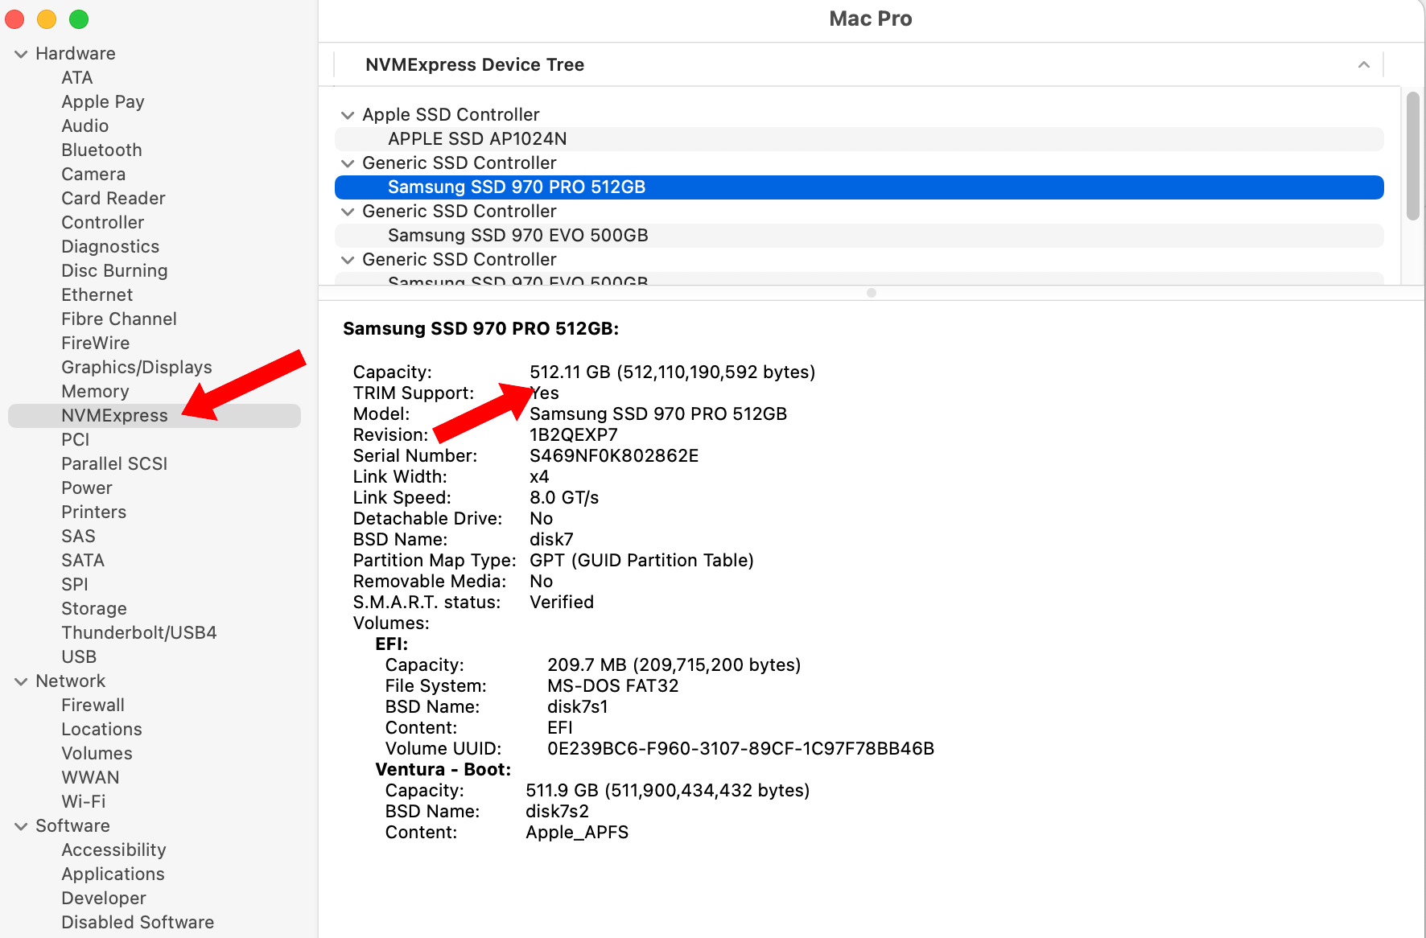This screenshot has width=1426, height=938.
Task: Click the BSD Name value disk7
Action: click(x=551, y=540)
